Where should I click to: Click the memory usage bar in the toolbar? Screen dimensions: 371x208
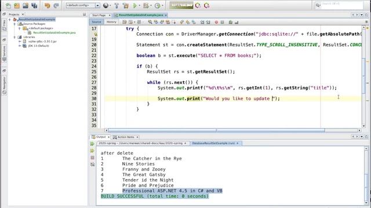click(181, 5)
